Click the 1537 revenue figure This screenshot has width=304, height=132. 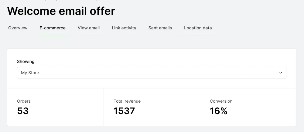[x=124, y=111]
